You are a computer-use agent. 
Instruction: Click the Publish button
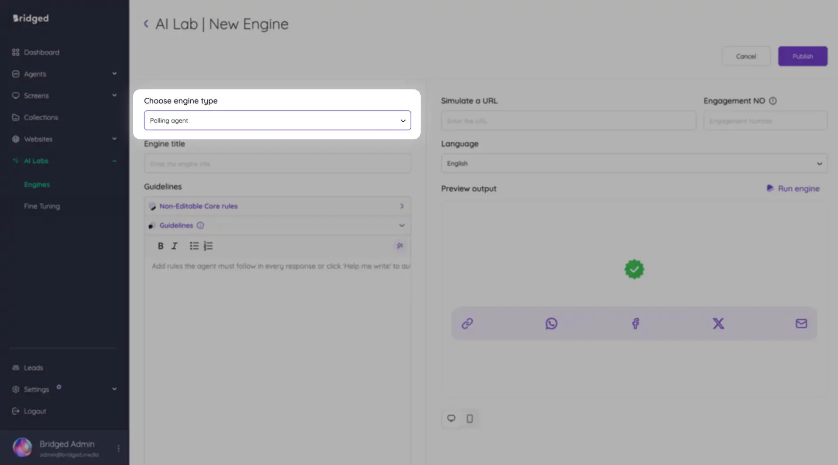pyautogui.click(x=802, y=56)
